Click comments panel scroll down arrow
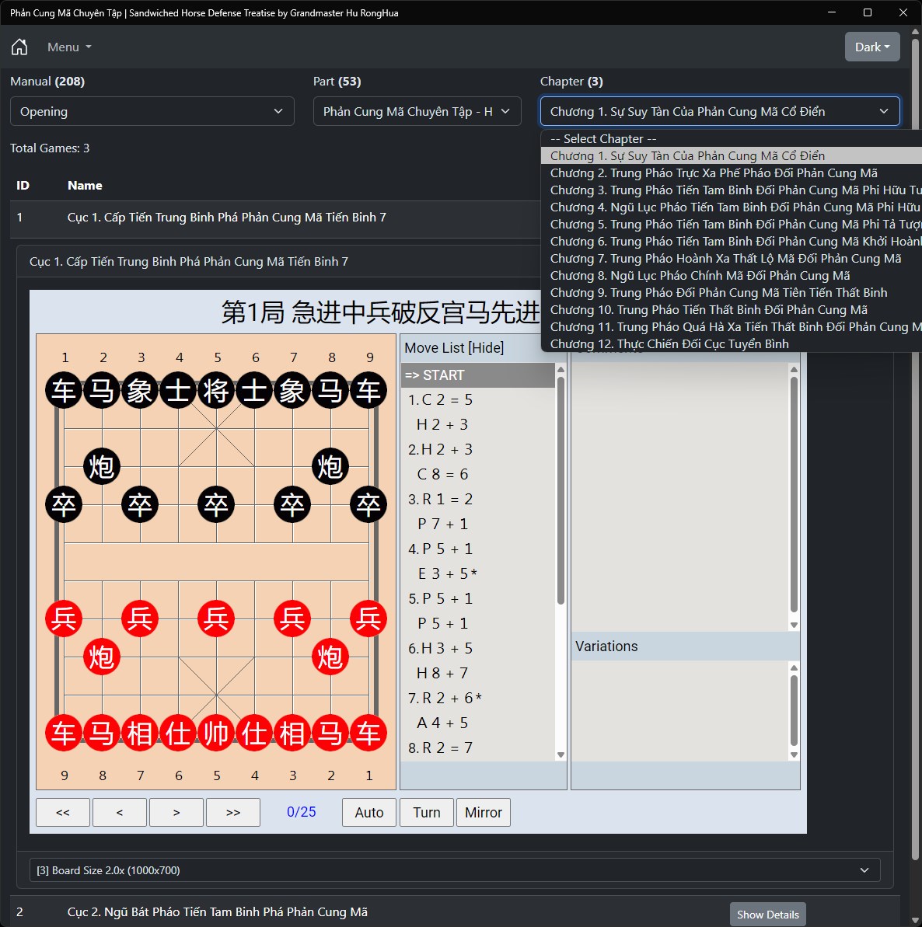 795,626
